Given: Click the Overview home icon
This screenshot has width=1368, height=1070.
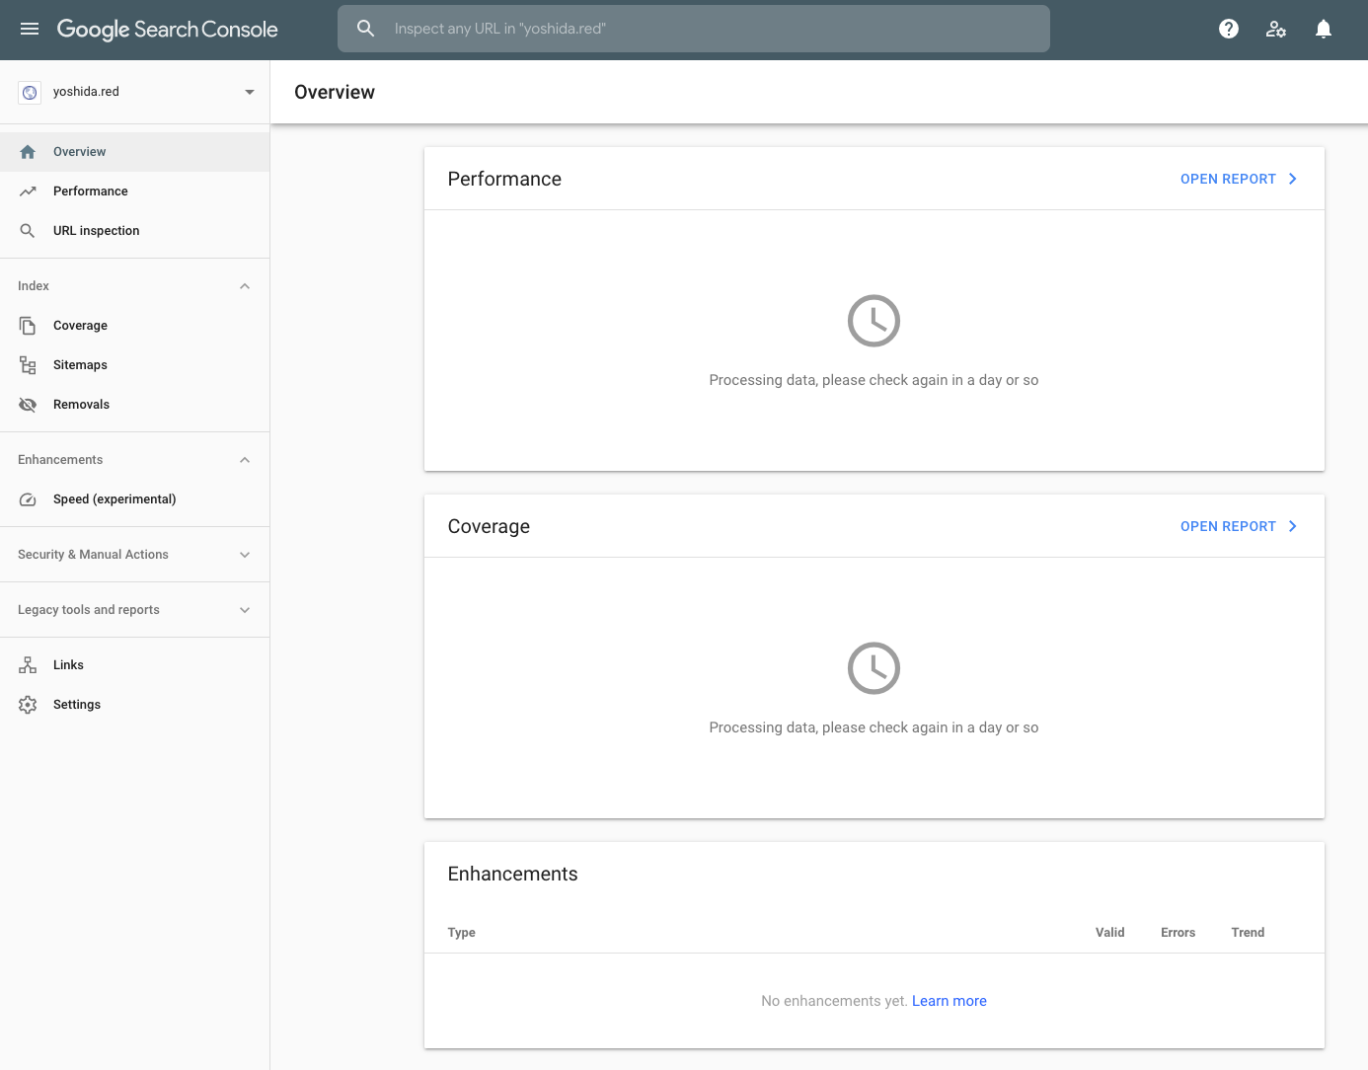Looking at the screenshot, I should (x=28, y=152).
